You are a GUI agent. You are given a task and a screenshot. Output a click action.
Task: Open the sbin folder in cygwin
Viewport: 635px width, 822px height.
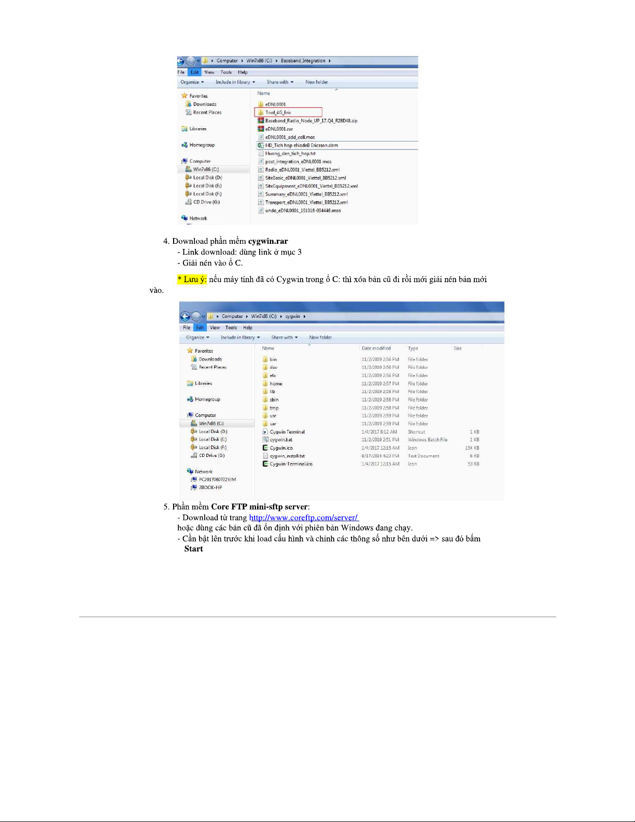coord(274,400)
